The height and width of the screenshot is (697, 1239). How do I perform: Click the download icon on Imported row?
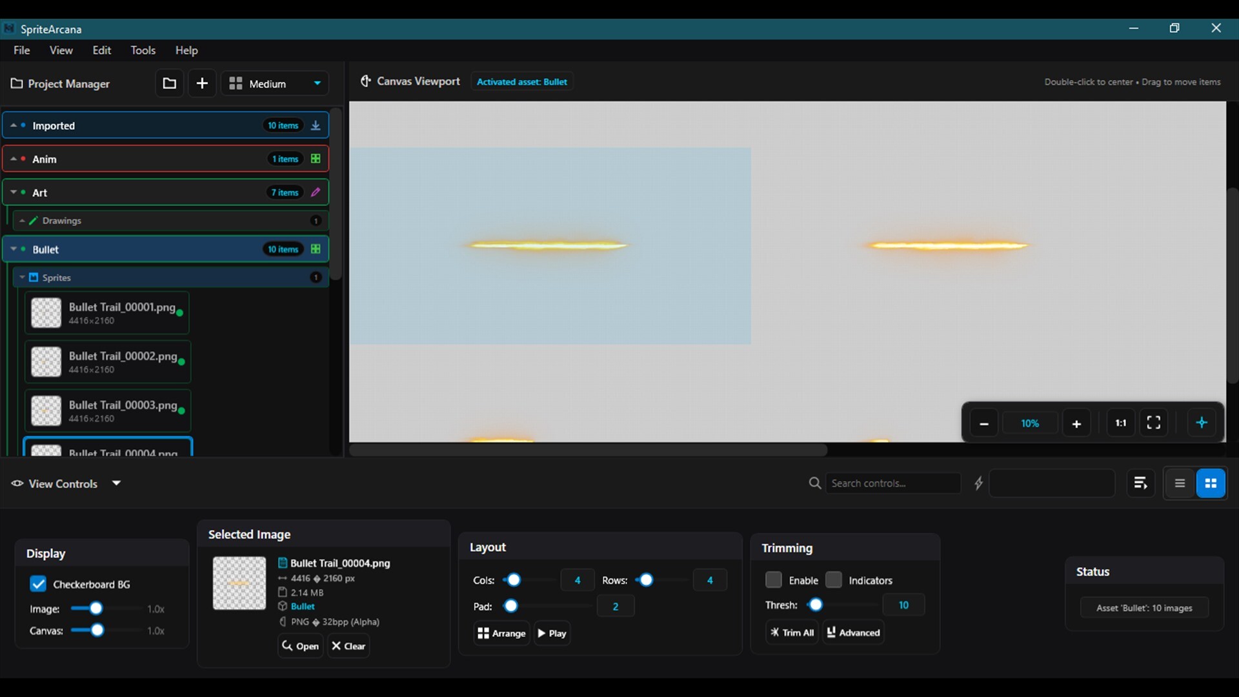tap(316, 125)
